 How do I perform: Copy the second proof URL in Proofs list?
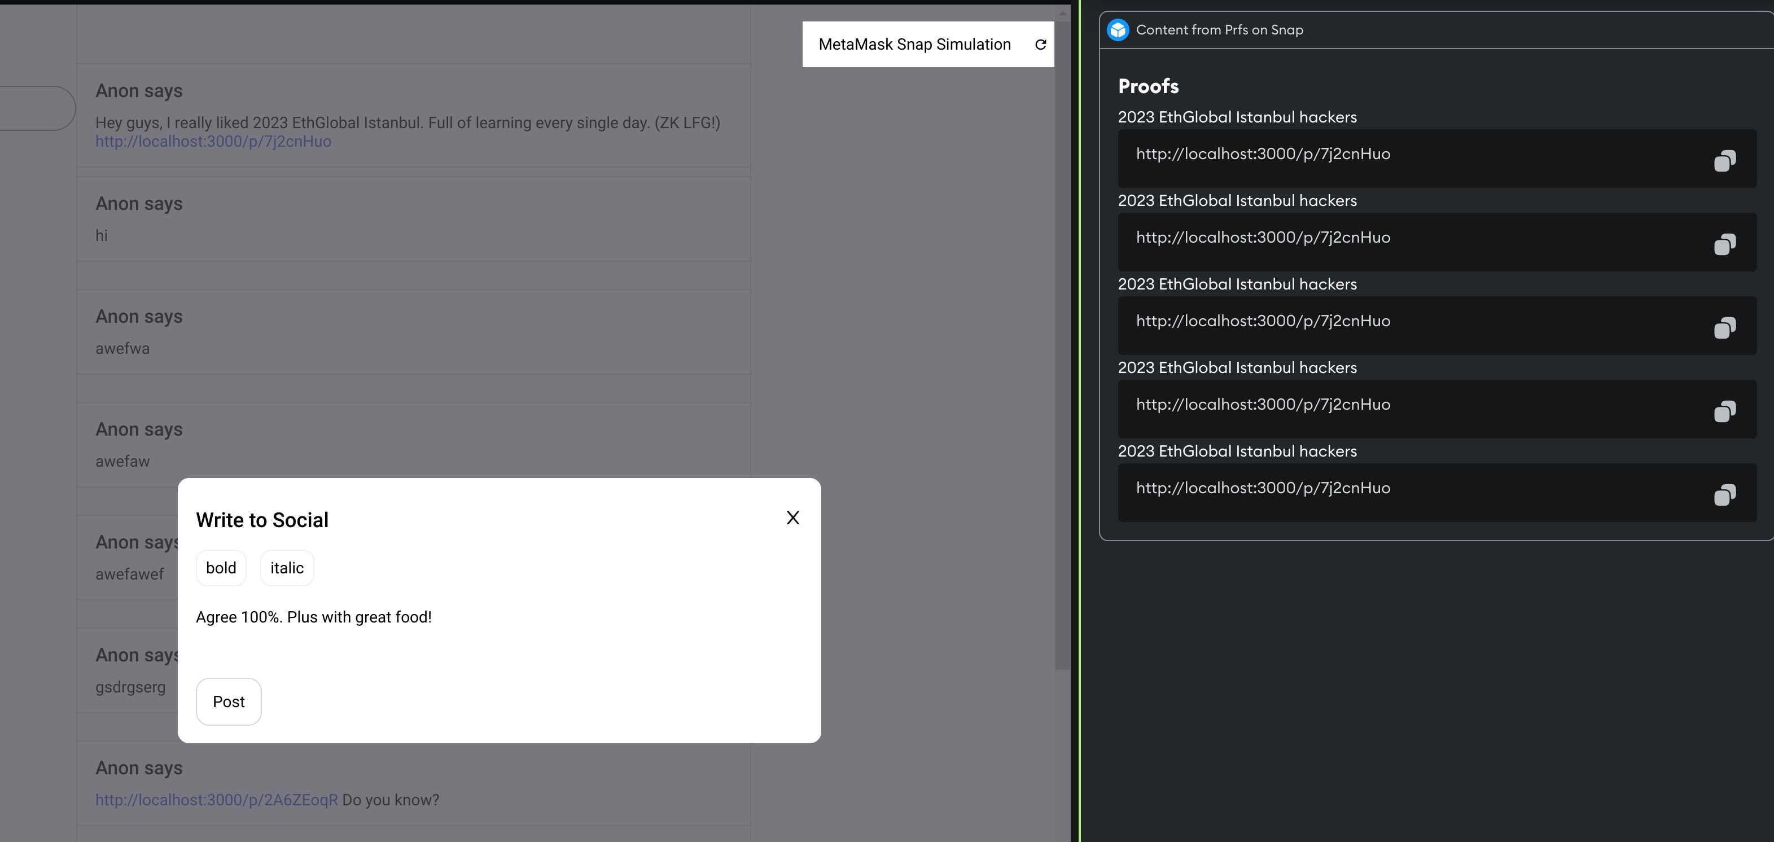coord(1724,244)
